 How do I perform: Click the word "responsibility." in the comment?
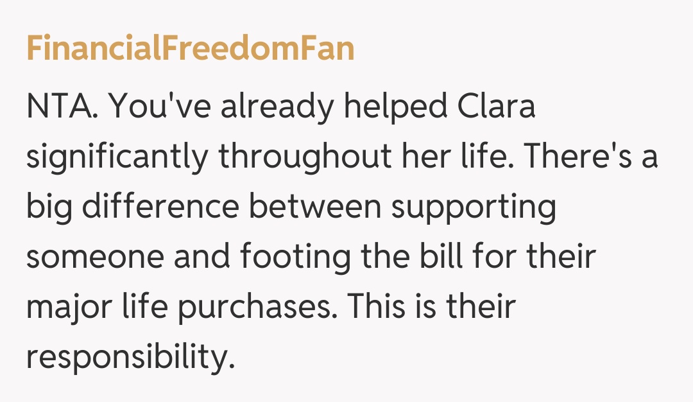click(x=128, y=357)
